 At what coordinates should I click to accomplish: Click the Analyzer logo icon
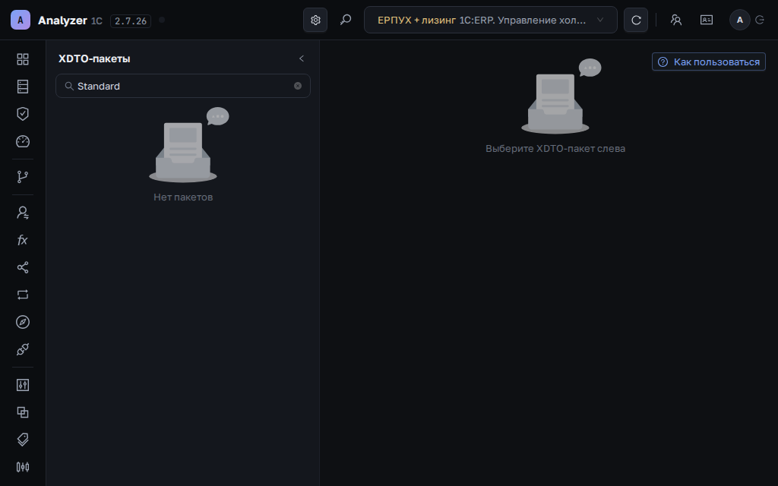coord(21,20)
